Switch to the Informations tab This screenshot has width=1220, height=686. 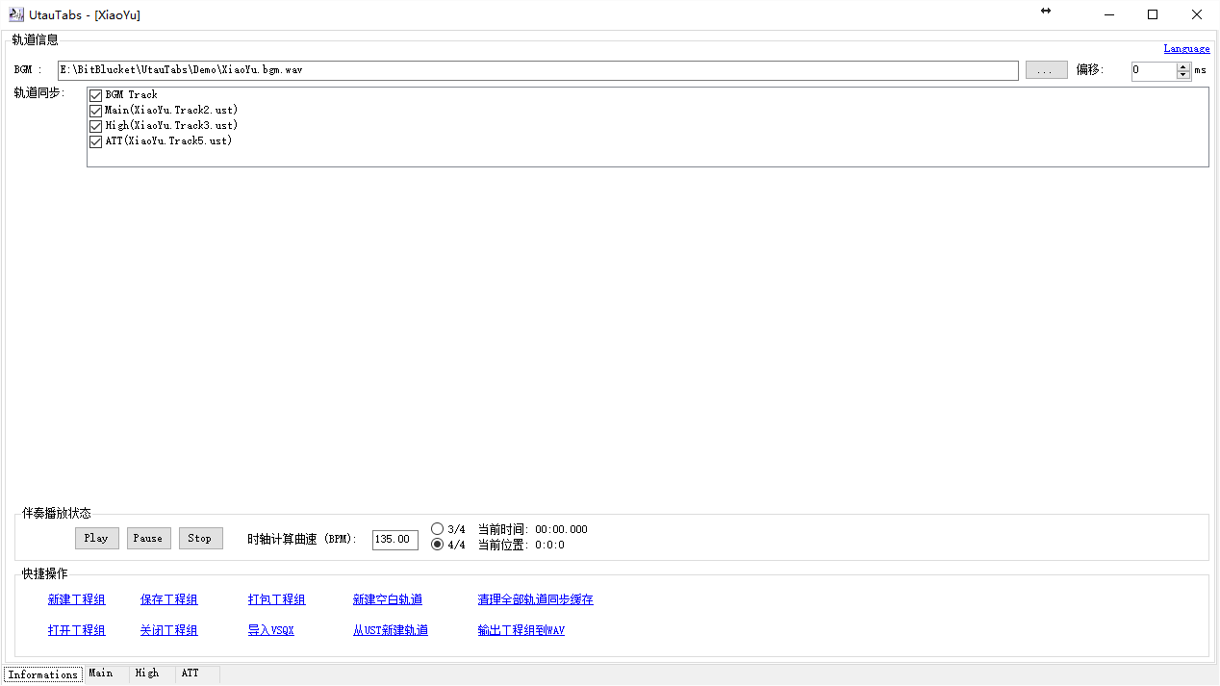[x=43, y=674]
